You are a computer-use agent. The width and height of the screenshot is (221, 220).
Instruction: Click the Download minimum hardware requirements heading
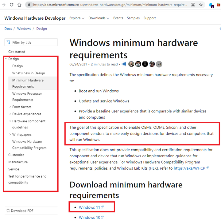tap(126, 190)
